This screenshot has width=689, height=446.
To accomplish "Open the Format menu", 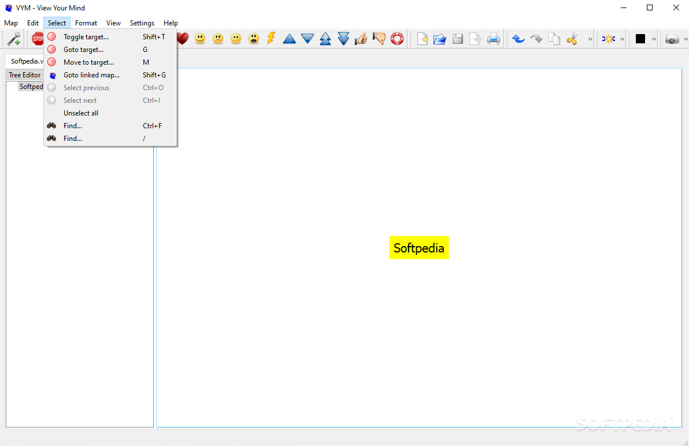I will point(86,23).
